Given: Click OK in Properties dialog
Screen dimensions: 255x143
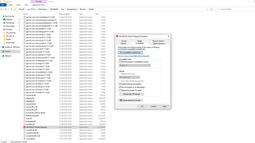Looking at the screenshot, I should click(142, 106).
